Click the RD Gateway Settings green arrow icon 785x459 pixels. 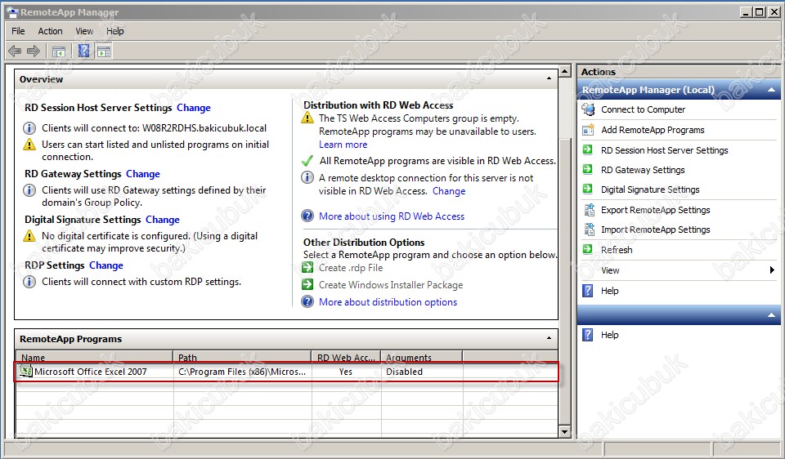[x=587, y=170]
